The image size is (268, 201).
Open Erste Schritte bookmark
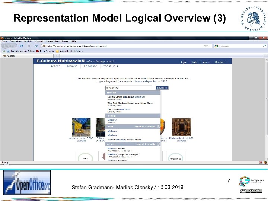tap(45, 51)
